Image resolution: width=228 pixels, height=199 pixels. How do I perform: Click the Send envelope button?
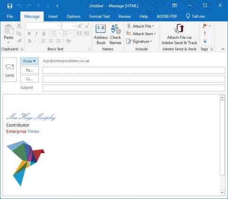[x=9, y=70]
